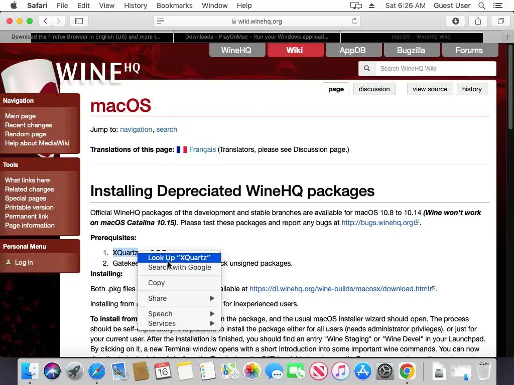Open System Preferences gear in dock
Viewport: 514px width, 385px height.
click(x=385, y=371)
